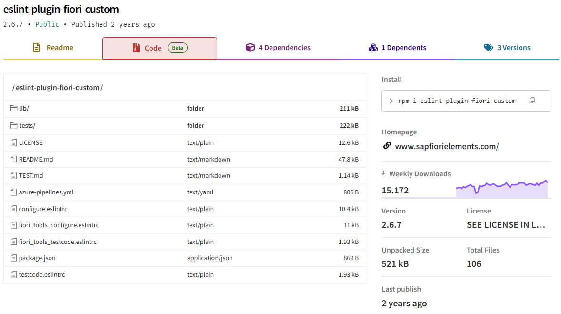Select the Code Beta tab
The image size is (561, 314).
(x=160, y=48)
